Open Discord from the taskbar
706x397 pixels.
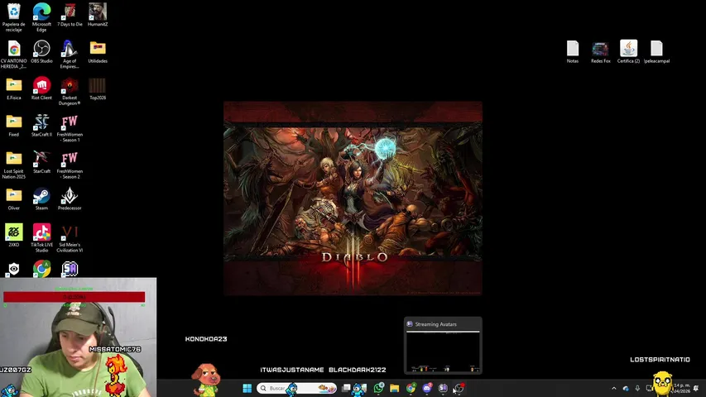point(427,388)
